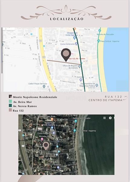Image resolution: width=130 pixels, height=182 pixels.
Task: Click the Correios pin on top map
Action: point(81,80)
